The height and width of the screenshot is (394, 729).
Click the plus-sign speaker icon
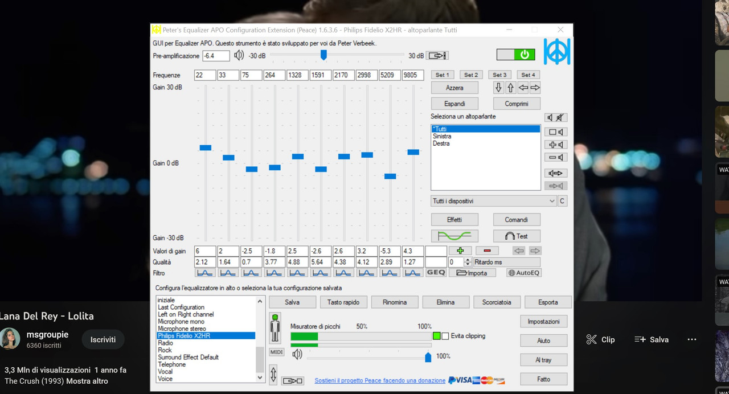click(556, 145)
